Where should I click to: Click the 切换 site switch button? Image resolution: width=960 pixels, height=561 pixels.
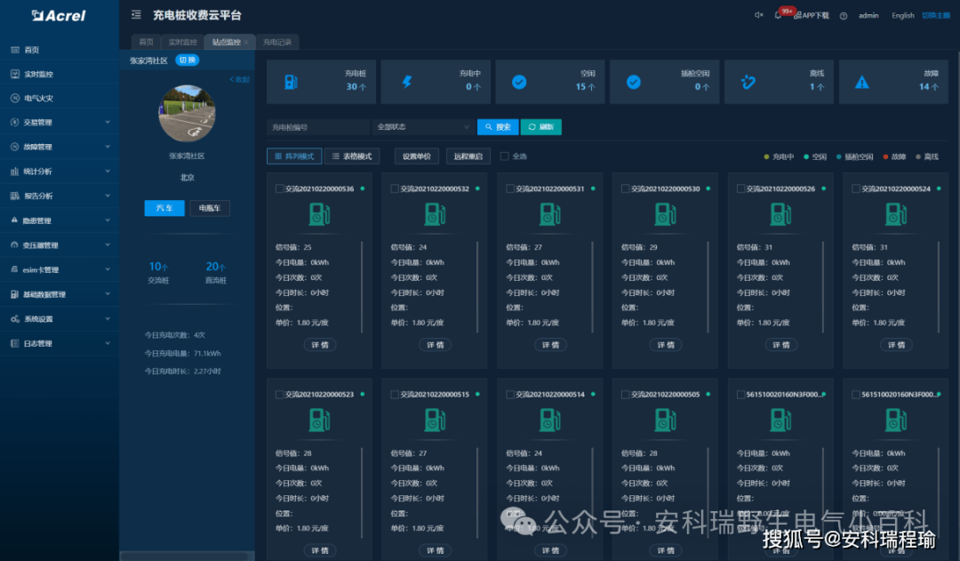[x=188, y=60]
